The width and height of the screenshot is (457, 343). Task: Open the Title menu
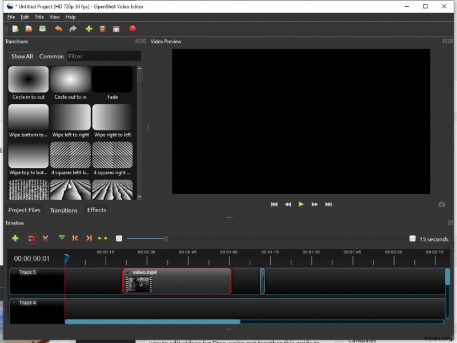pos(39,17)
